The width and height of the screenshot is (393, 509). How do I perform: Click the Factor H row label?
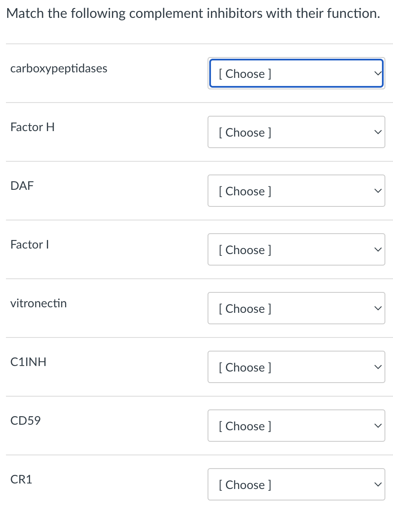click(32, 127)
